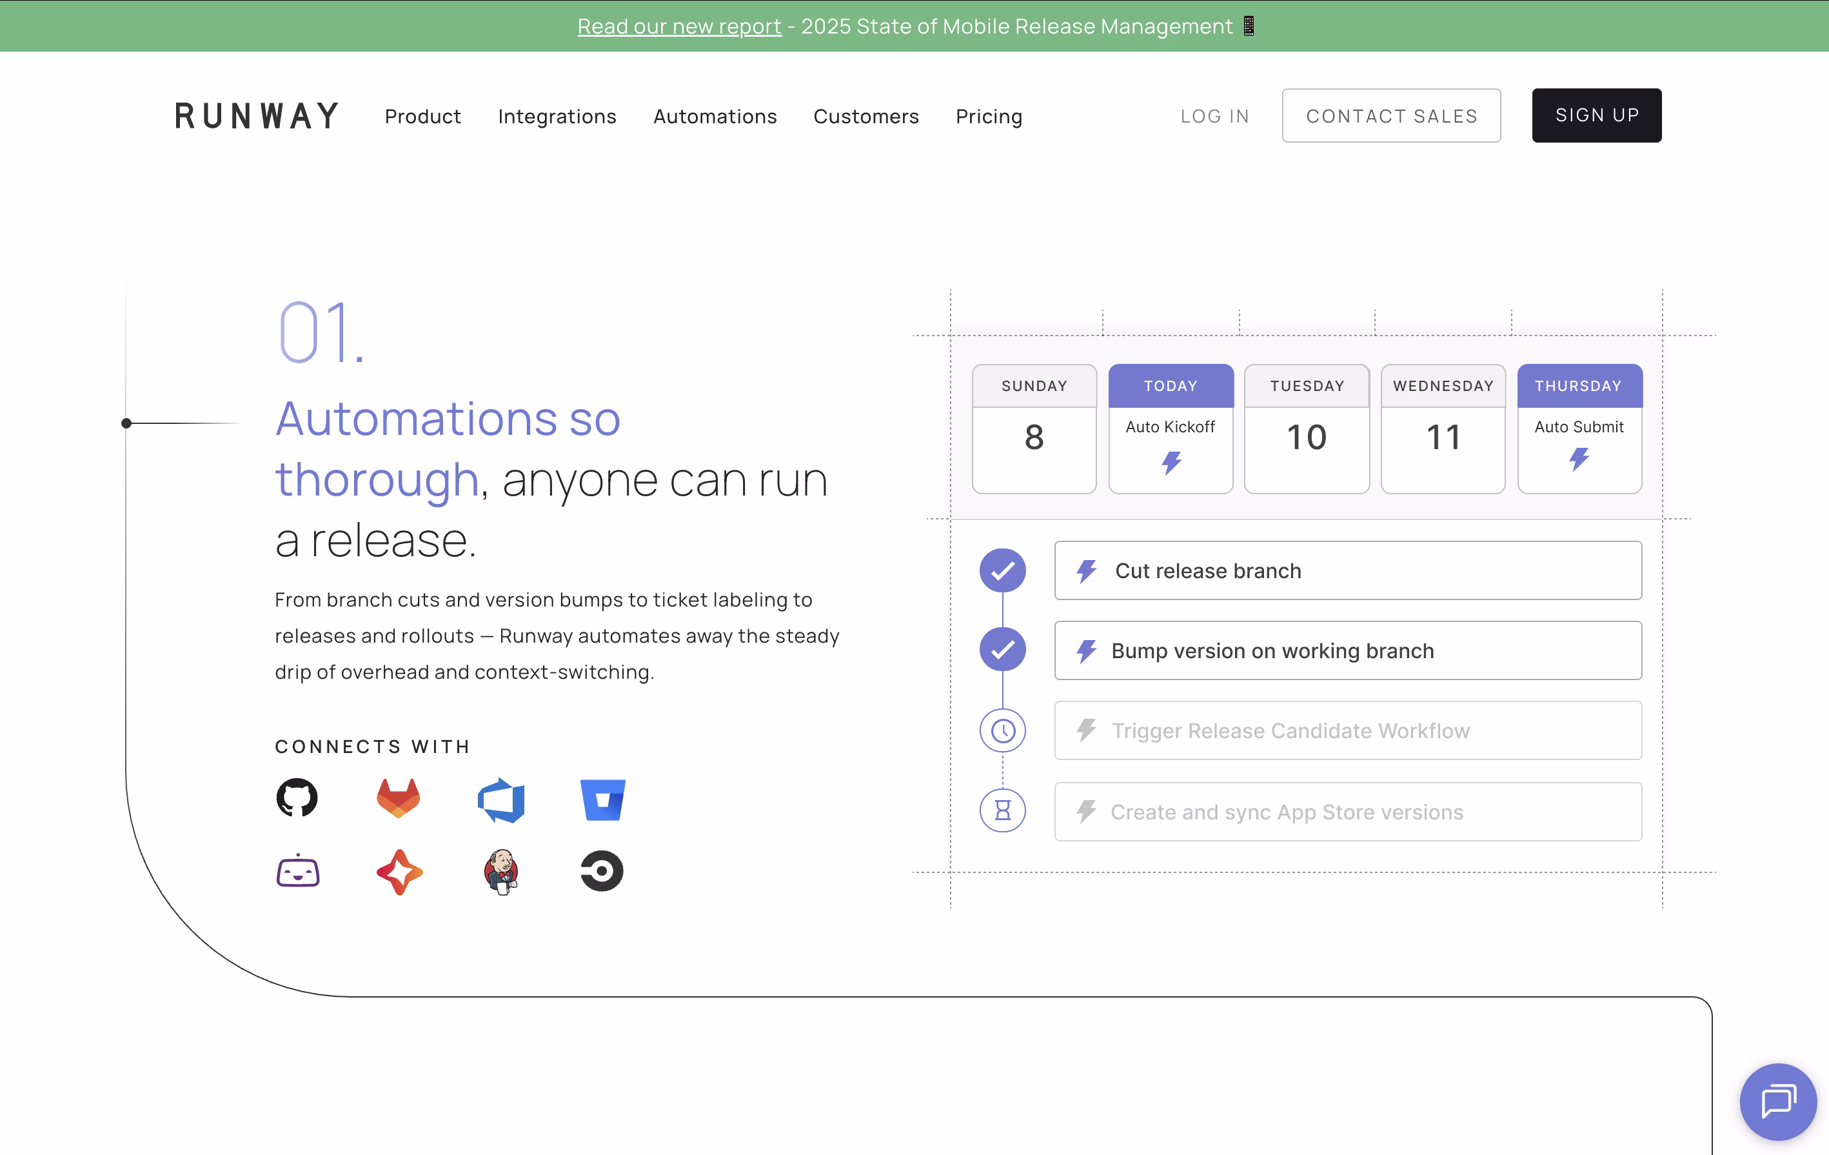The image size is (1829, 1155).
Task: Click the GitHub integration icon
Action: pyautogui.click(x=297, y=798)
